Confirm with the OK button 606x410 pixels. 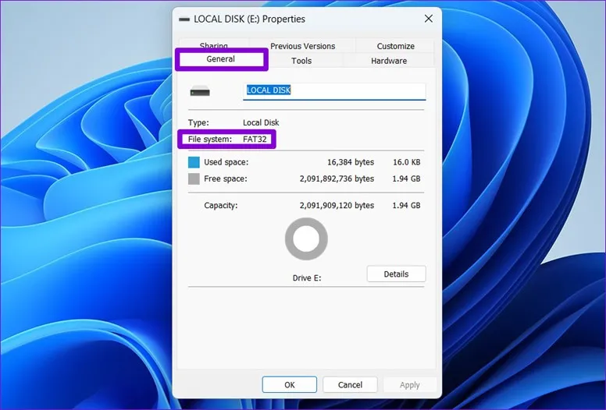pos(289,384)
